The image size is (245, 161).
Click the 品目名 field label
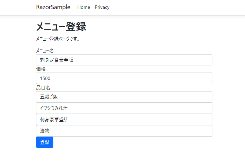[x=43, y=88]
